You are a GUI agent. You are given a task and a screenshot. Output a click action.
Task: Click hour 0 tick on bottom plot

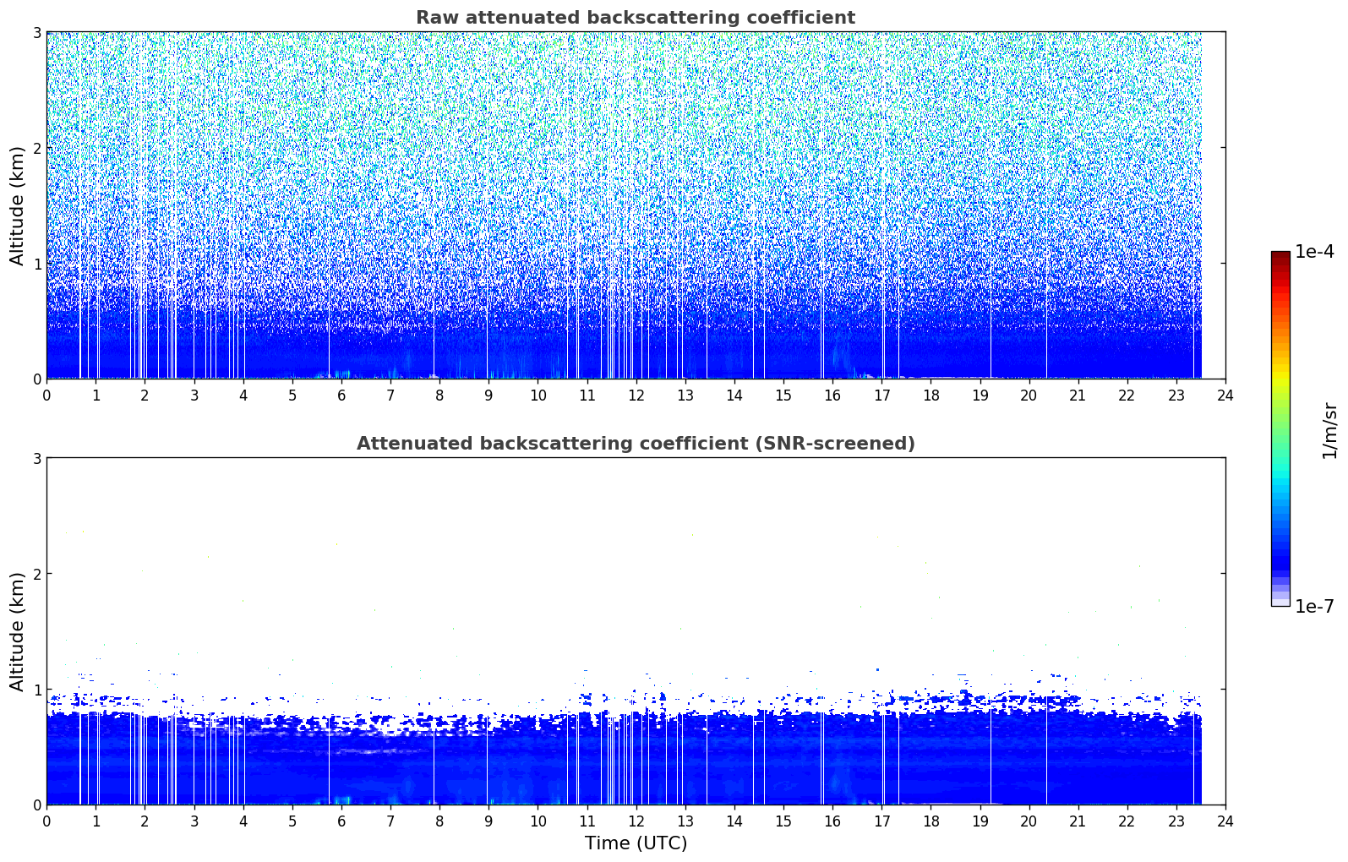coord(46,821)
